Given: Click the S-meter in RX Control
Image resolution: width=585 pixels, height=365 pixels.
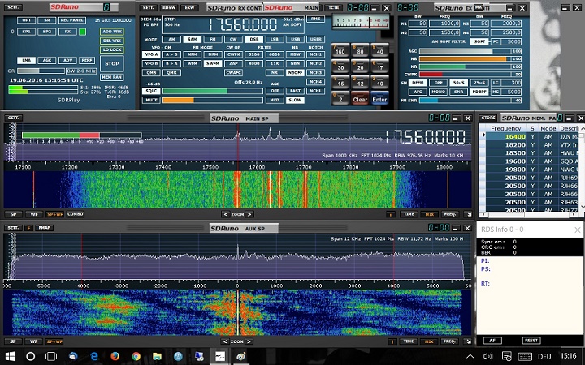Looking at the screenshot, I should pos(360,23).
